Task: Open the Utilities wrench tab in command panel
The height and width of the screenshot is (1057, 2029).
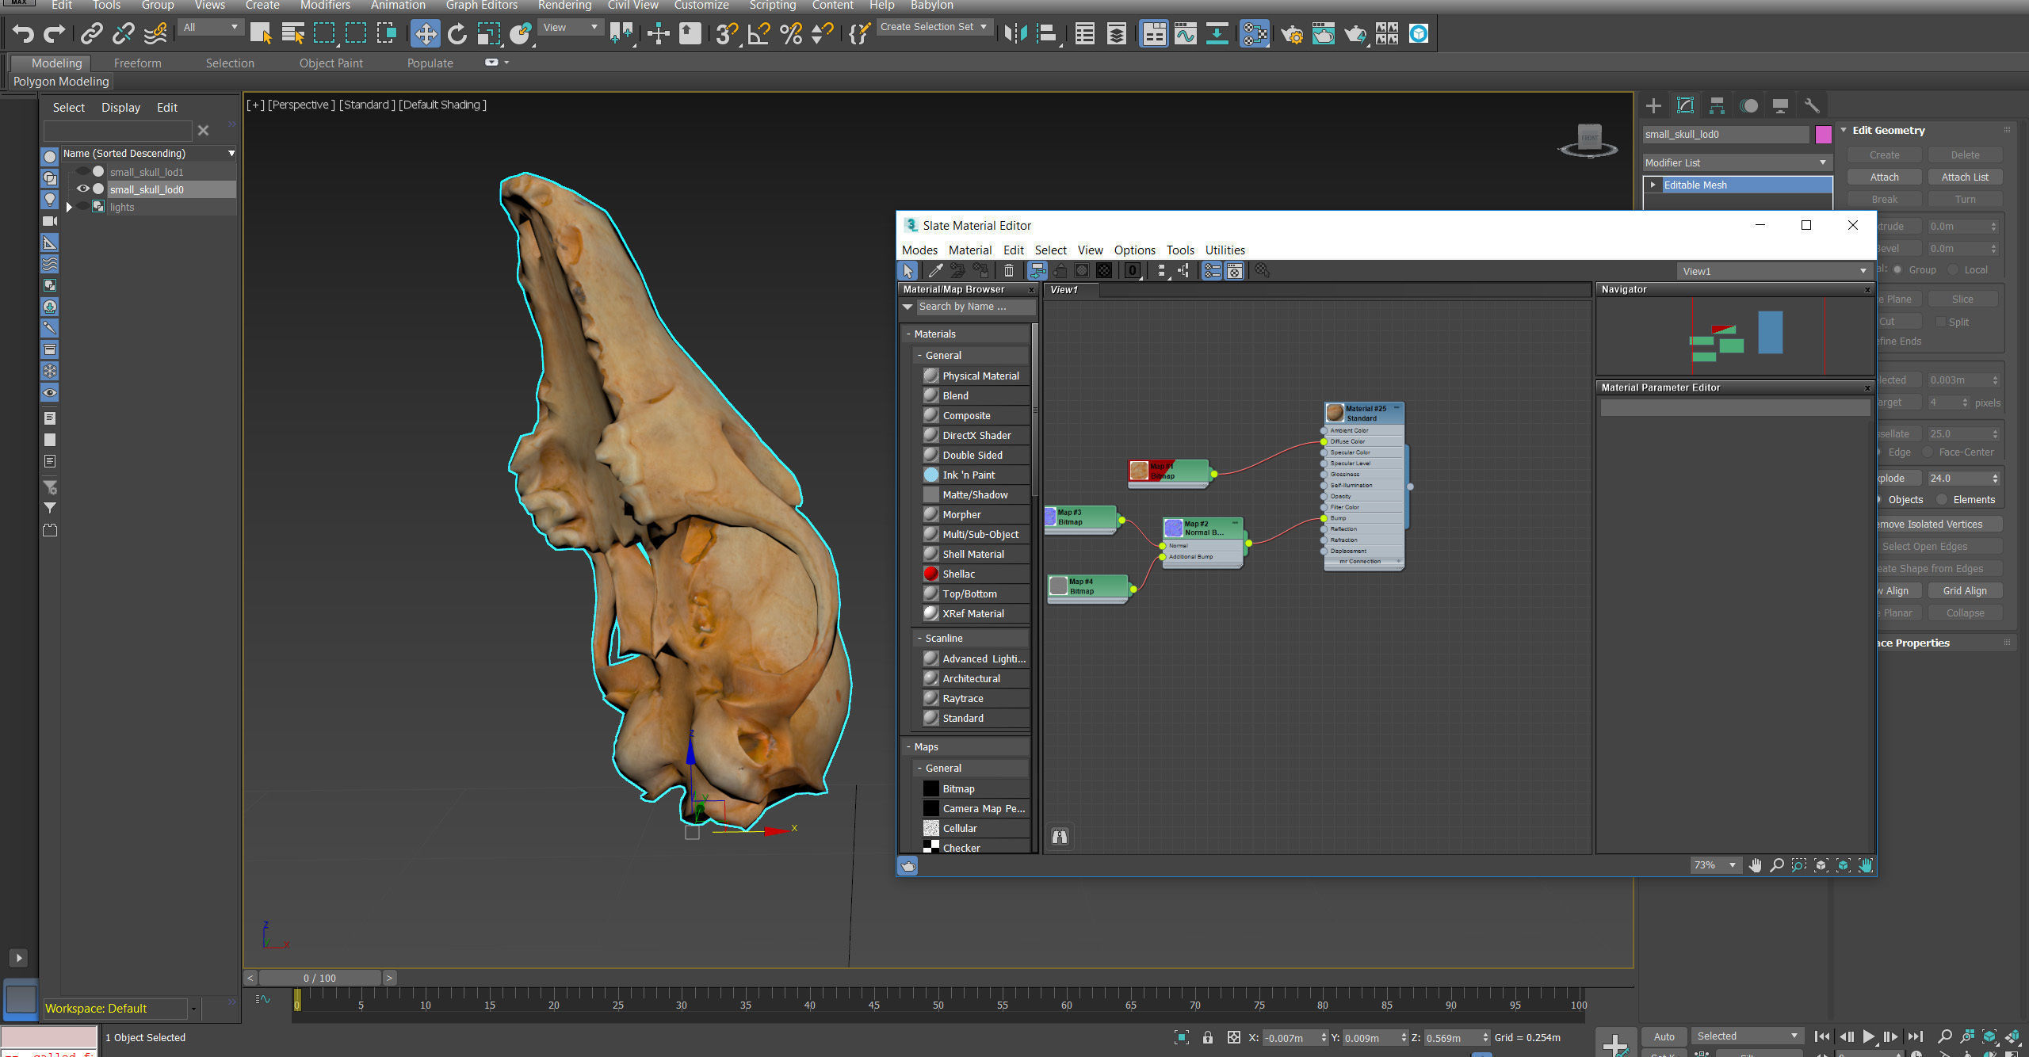Action: point(1812,105)
